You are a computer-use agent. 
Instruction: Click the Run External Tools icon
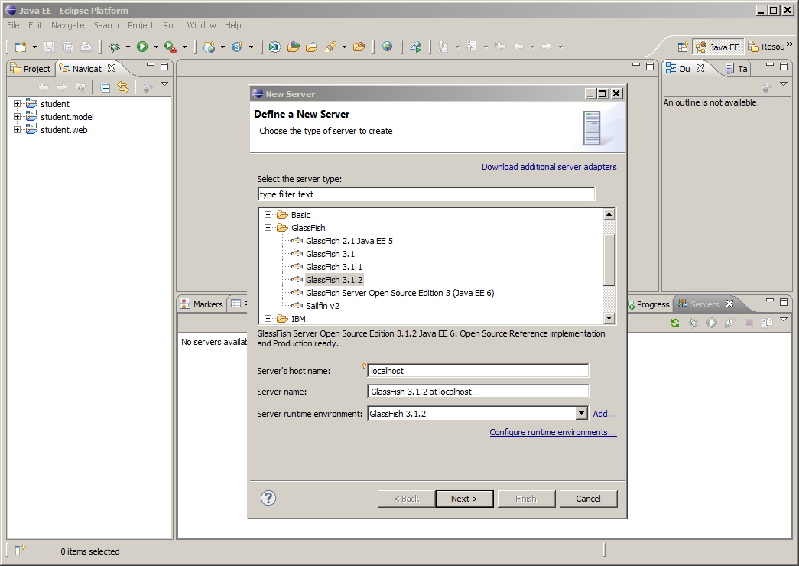coord(171,47)
